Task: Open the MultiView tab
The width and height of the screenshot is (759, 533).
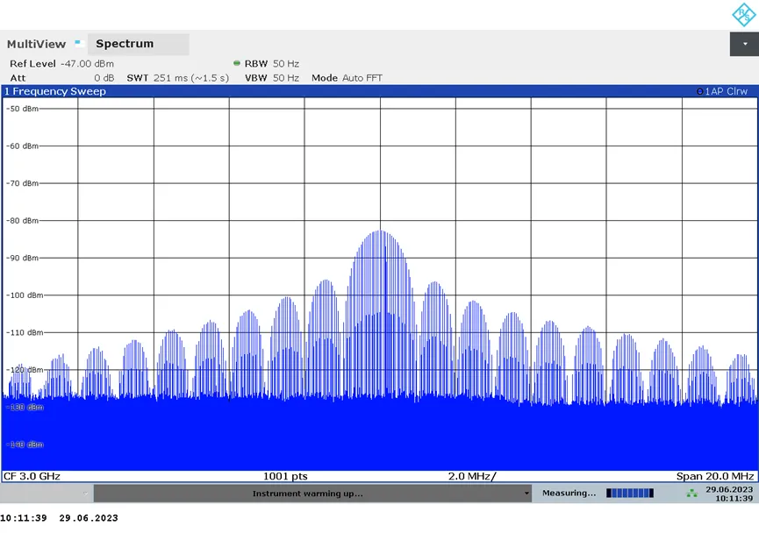Action: point(36,44)
